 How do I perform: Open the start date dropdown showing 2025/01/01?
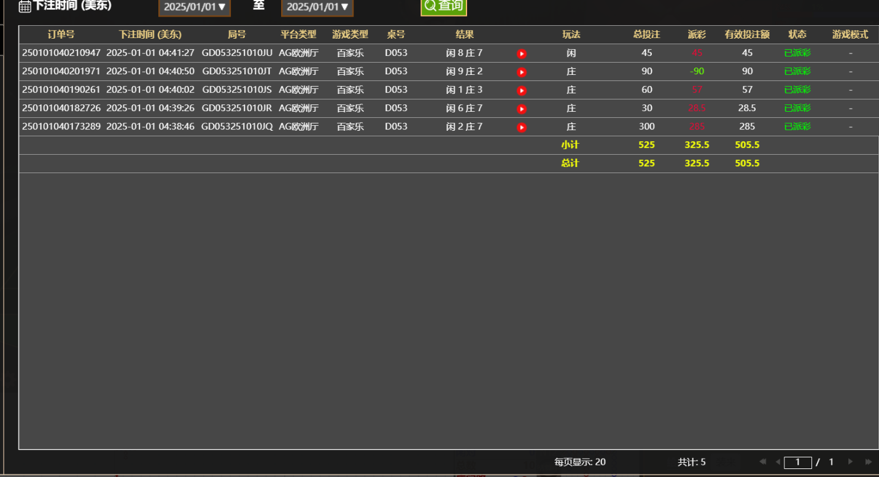(194, 8)
